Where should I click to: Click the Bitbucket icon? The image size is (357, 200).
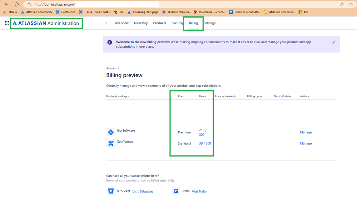pos(111,191)
